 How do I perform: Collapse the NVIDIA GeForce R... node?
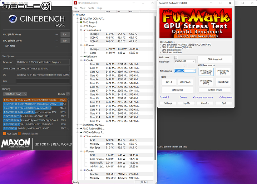pyautogui.click(x=78, y=132)
